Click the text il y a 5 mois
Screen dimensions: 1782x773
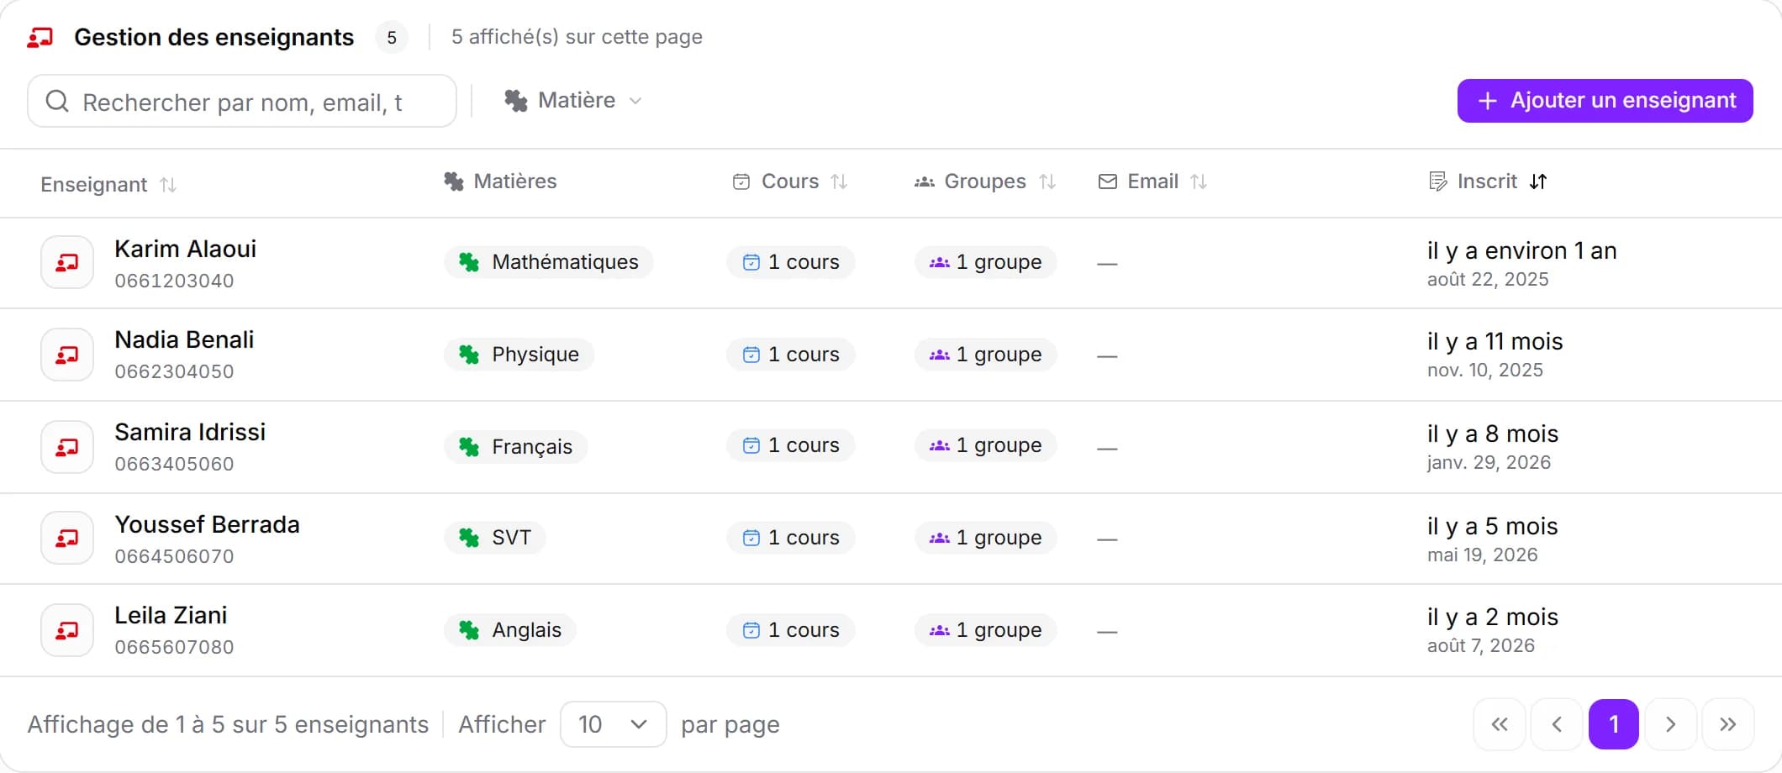point(1492,526)
